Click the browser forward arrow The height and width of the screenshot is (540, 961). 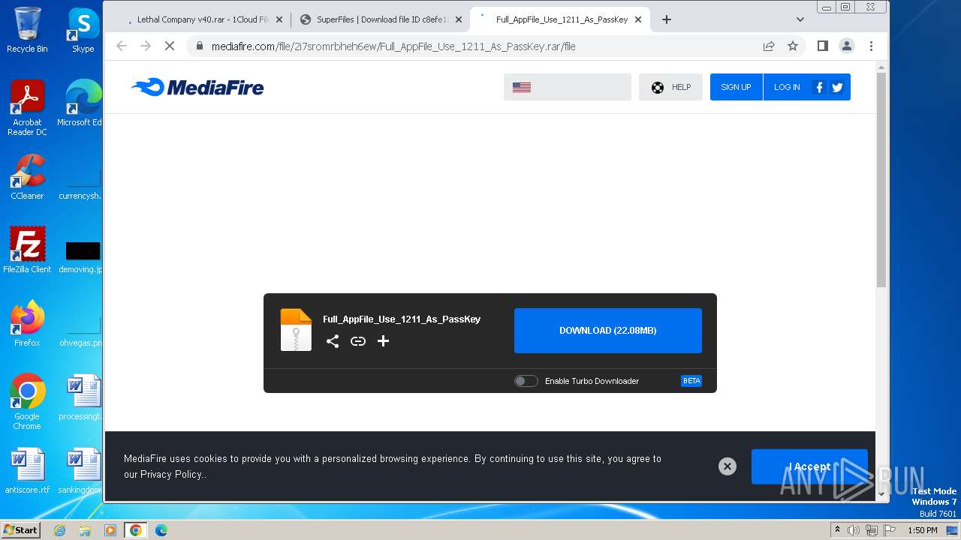point(146,46)
